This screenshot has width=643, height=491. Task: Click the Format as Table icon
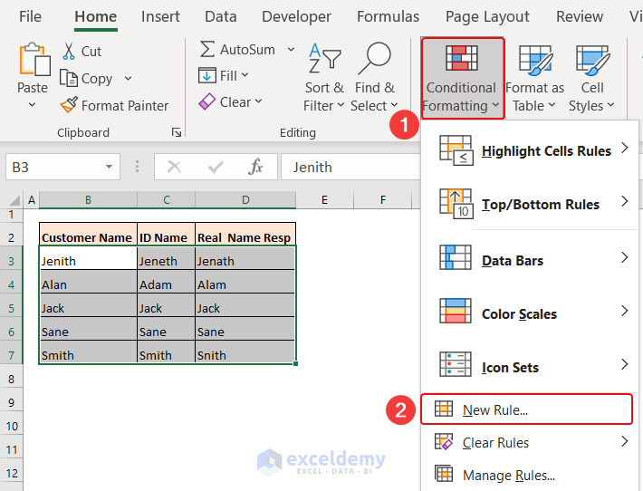(535, 61)
